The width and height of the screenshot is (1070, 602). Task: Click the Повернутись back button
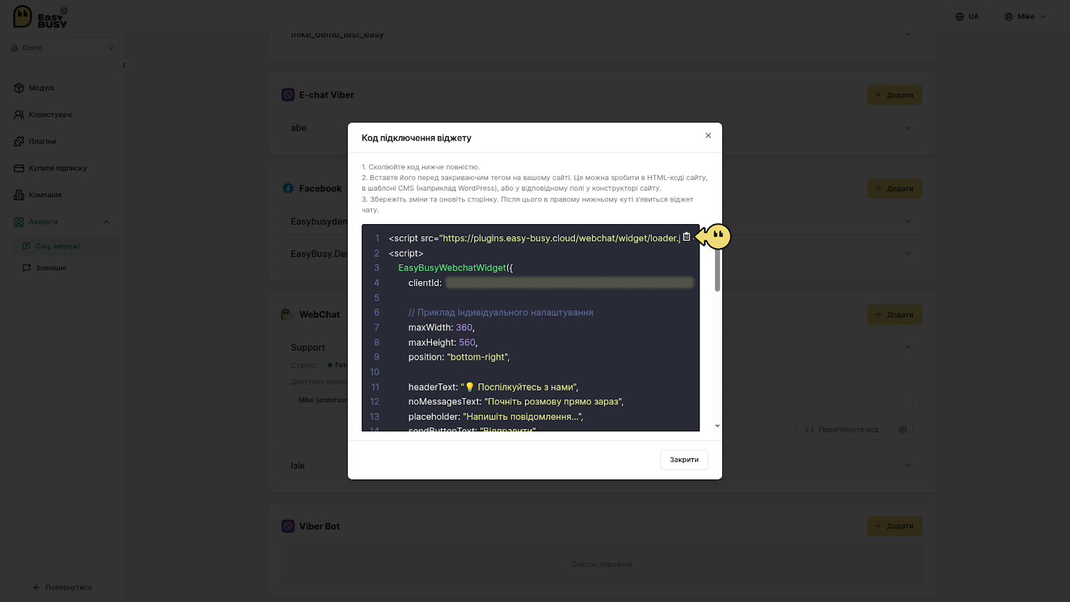click(62, 587)
